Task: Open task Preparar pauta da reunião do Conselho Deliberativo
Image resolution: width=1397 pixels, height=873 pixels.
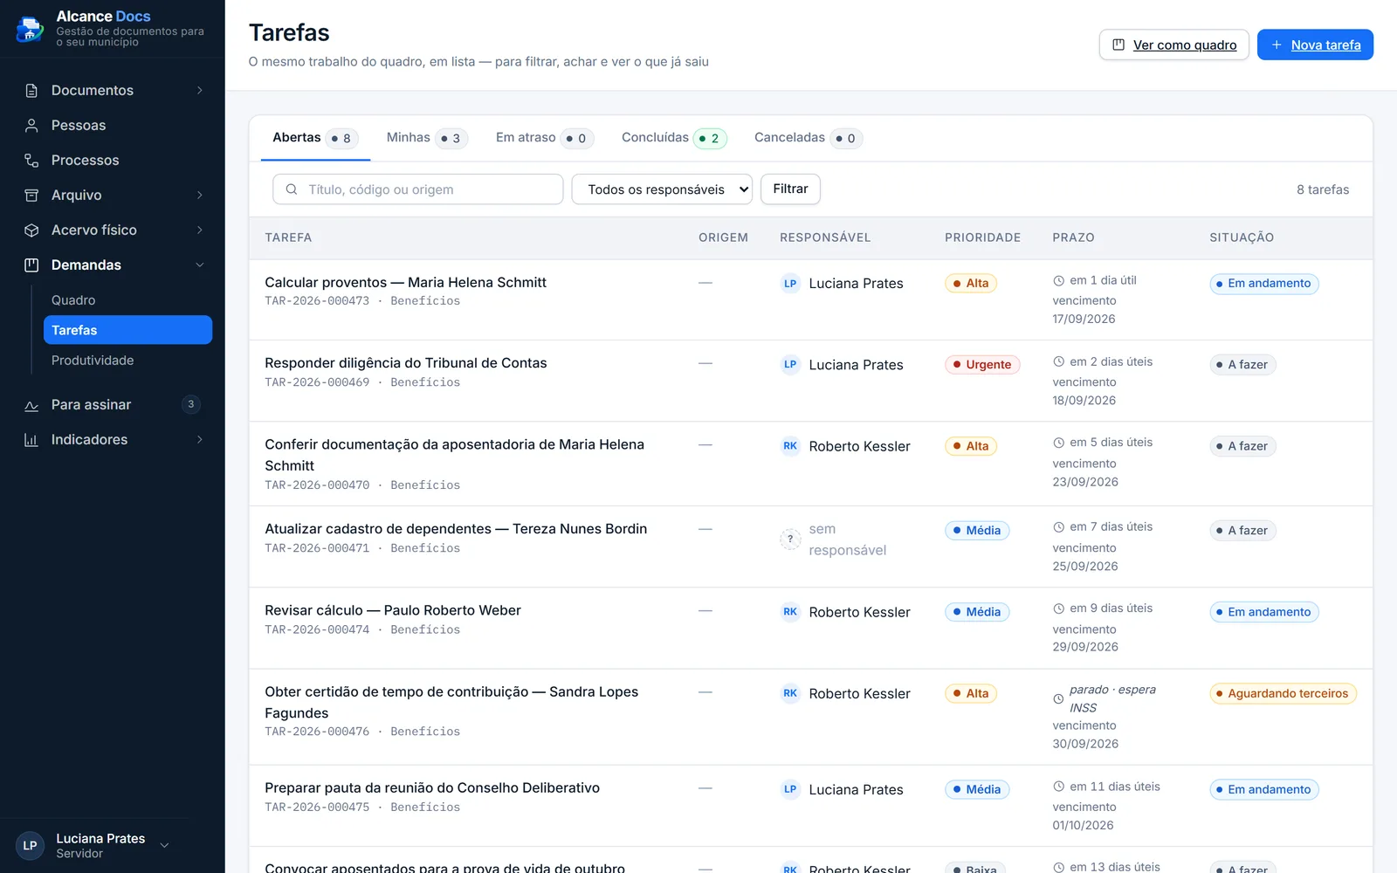Action: click(432, 788)
